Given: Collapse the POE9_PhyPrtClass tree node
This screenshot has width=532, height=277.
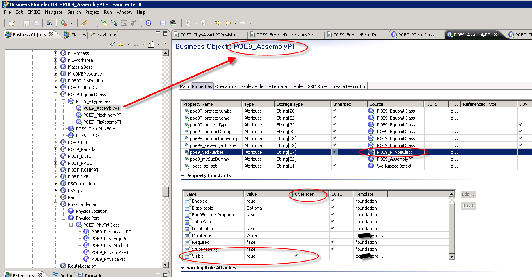Looking at the screenshot, I should coord(71,225).
